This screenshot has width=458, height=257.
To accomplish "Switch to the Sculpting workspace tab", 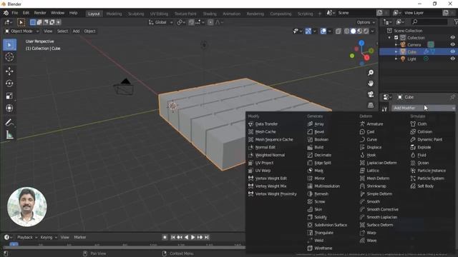I will (136, 14).
